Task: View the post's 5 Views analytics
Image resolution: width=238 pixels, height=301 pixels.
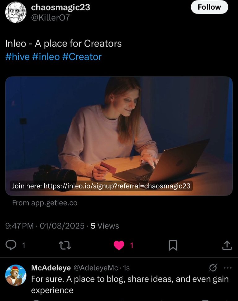Action: [x=105, y=226]
